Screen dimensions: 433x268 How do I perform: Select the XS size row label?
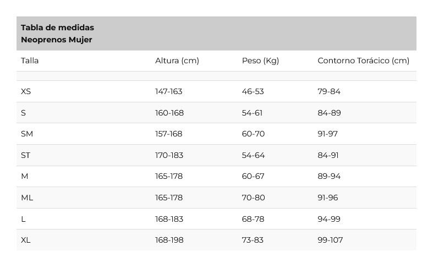point(26,91)
